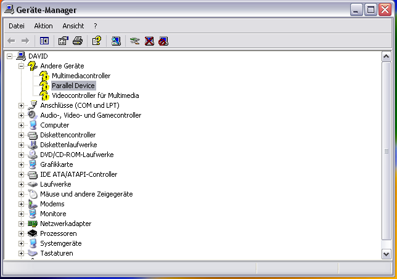Viewport: 397px width, 279px height.
Task: Scan for hardware changes toolbar icon
Action: pyautogui.click(x=115, y=41)
